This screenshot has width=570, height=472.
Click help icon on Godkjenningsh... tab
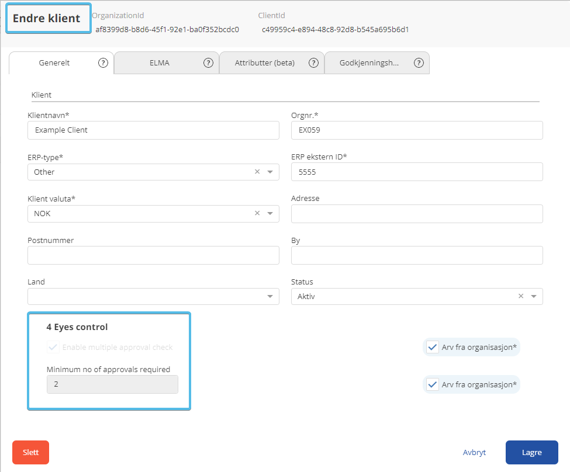click(x=419, y=63)
